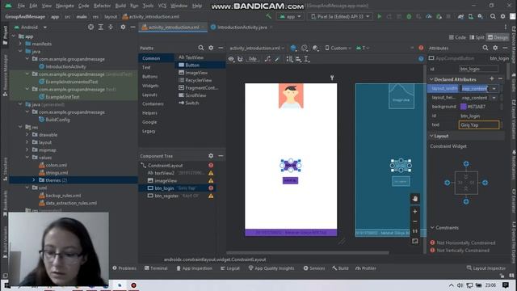Collapse the values folder
The height and width of the screenshot is (291, 517).
[27, 158]
